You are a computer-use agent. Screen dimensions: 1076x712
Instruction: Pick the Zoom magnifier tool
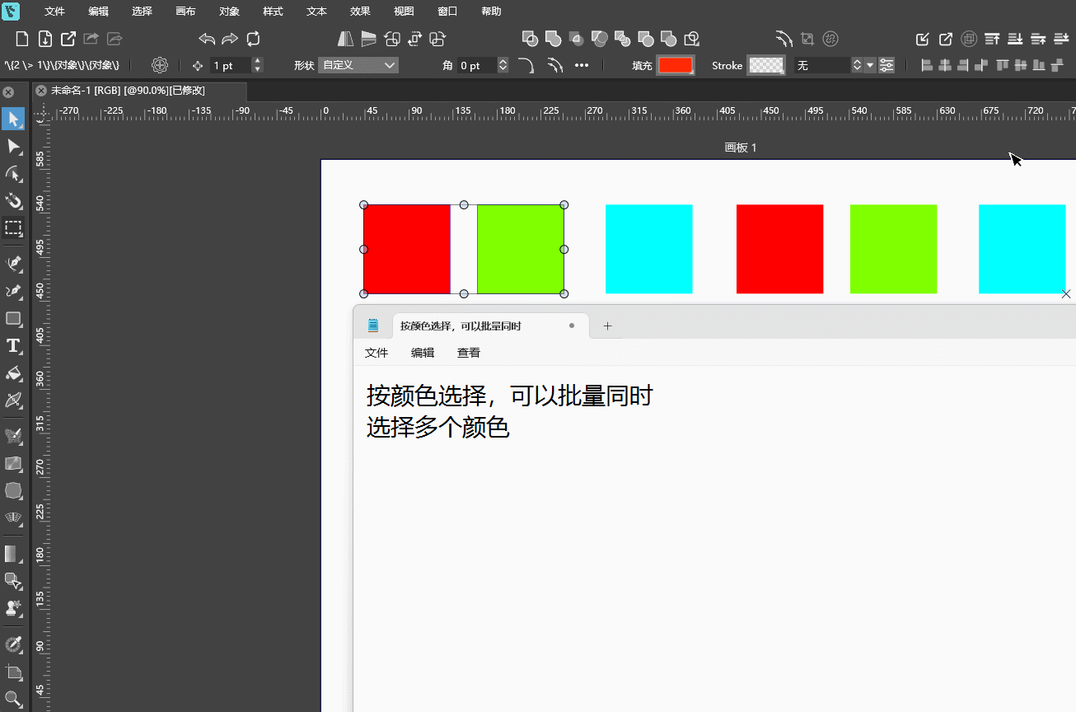[13, 700]
